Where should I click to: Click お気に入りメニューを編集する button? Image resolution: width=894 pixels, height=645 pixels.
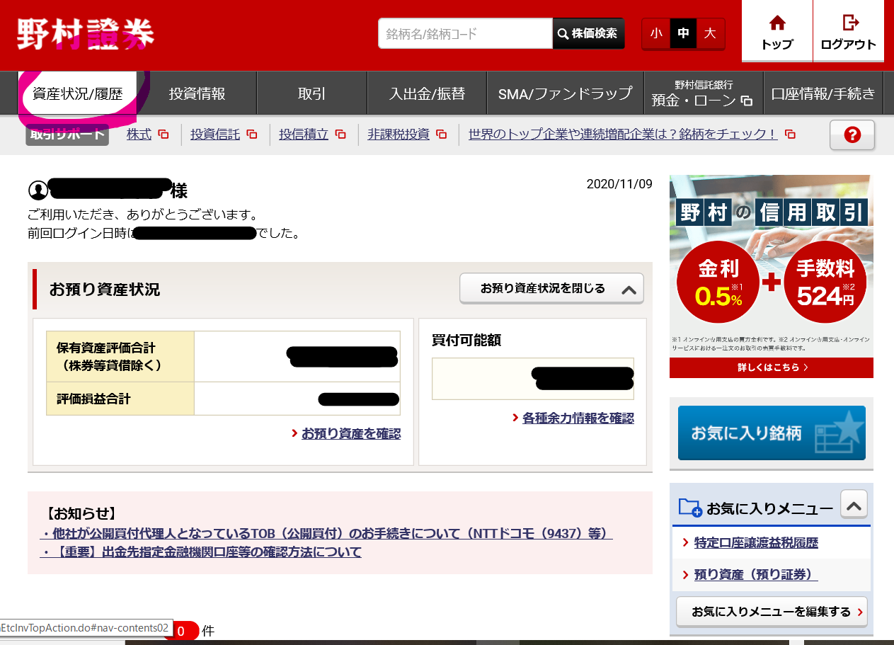(x=772, y=612)
